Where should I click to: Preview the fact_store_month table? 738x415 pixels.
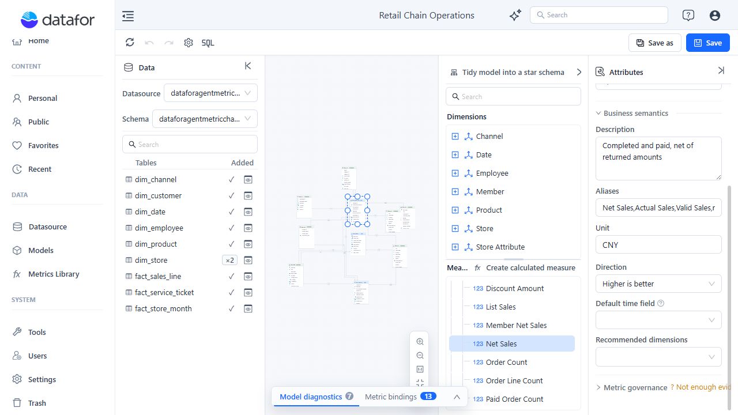click(x=248, y=308)
